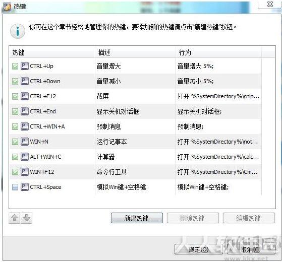282x262 pixels.
Task: Click the 编辑热键 button
Action: tap(249, 218)
